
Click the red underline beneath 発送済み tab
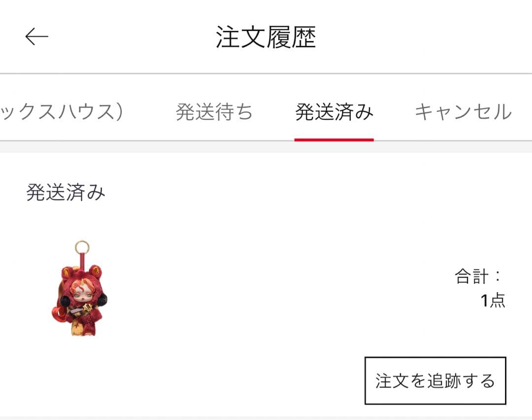[x=334, y=140]
